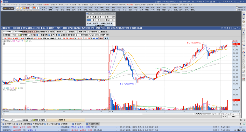Select the 60 minute interval button
Viewport: 246px width, 132px height.
[x=74, y=35]
